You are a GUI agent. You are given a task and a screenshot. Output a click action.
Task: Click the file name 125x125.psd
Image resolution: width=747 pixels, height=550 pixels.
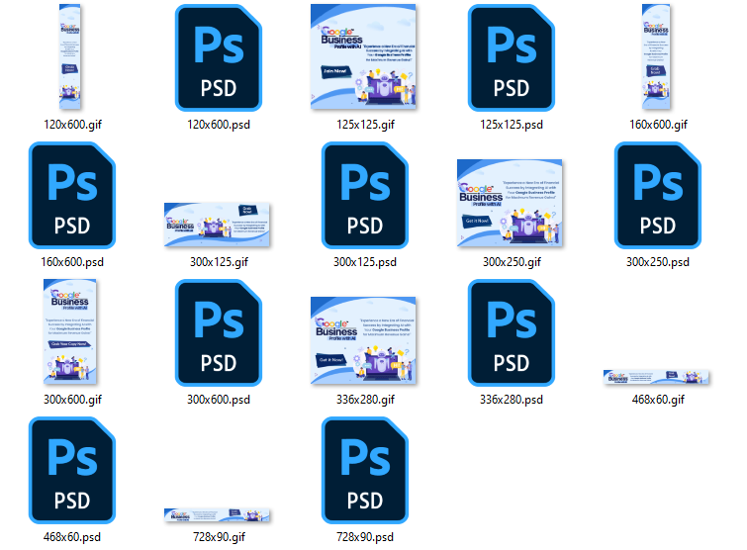[512, 125]
